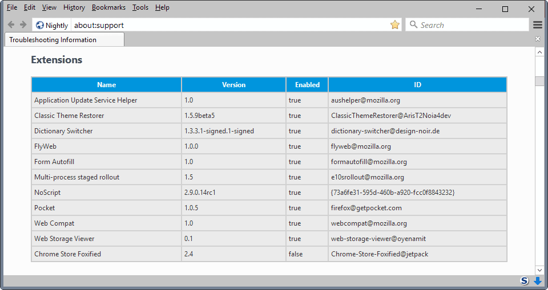Open the View menu
The height and width of the screenshot is (290, 548).
point(49,7)
